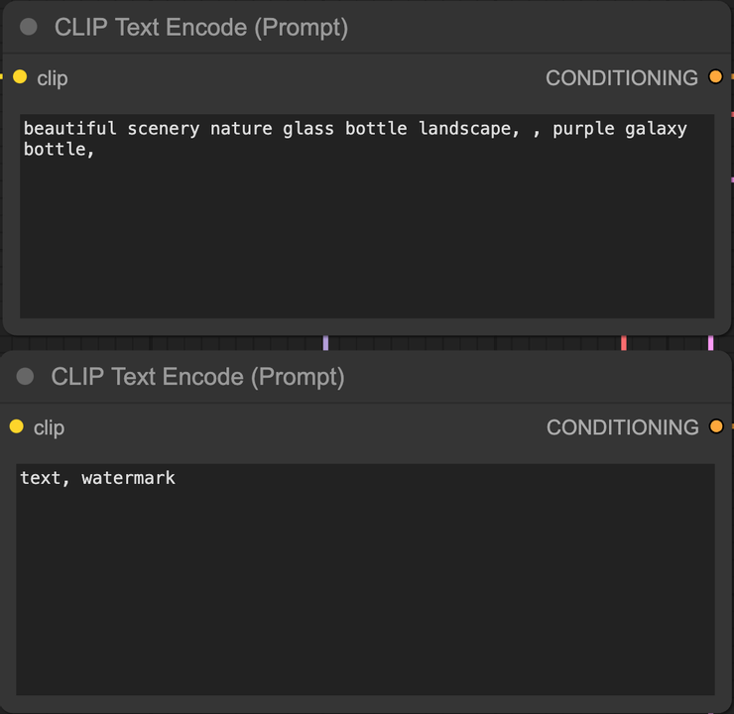Click CONDITIONING label on the scenery prompt node
This screenshot has height=714, width=734.
[622, 77]
